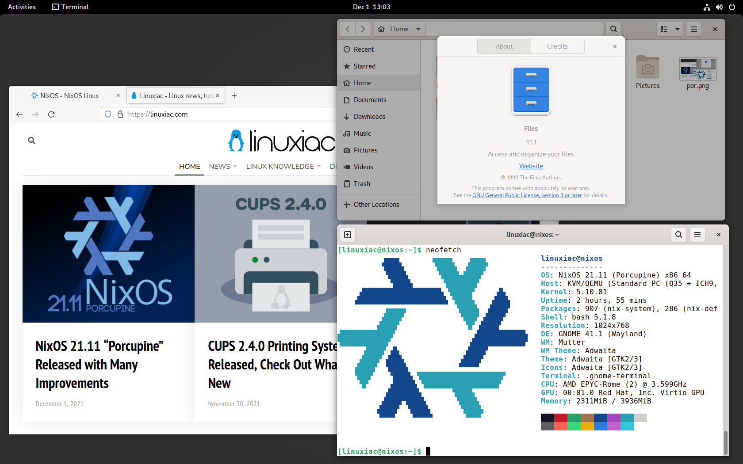
Task: Select the por.png image thumbnail
Action: 698,69
